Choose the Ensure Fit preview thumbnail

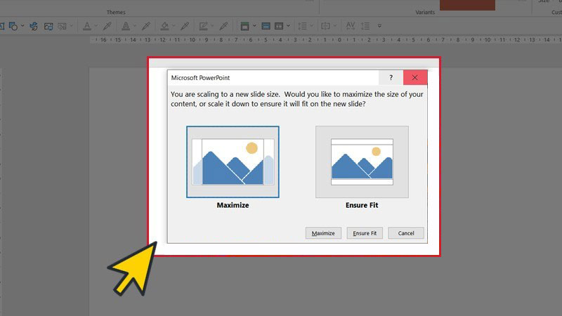coord(362,162)
